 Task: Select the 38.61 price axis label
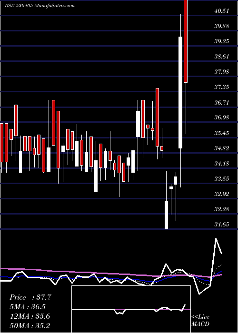point(222,57)
